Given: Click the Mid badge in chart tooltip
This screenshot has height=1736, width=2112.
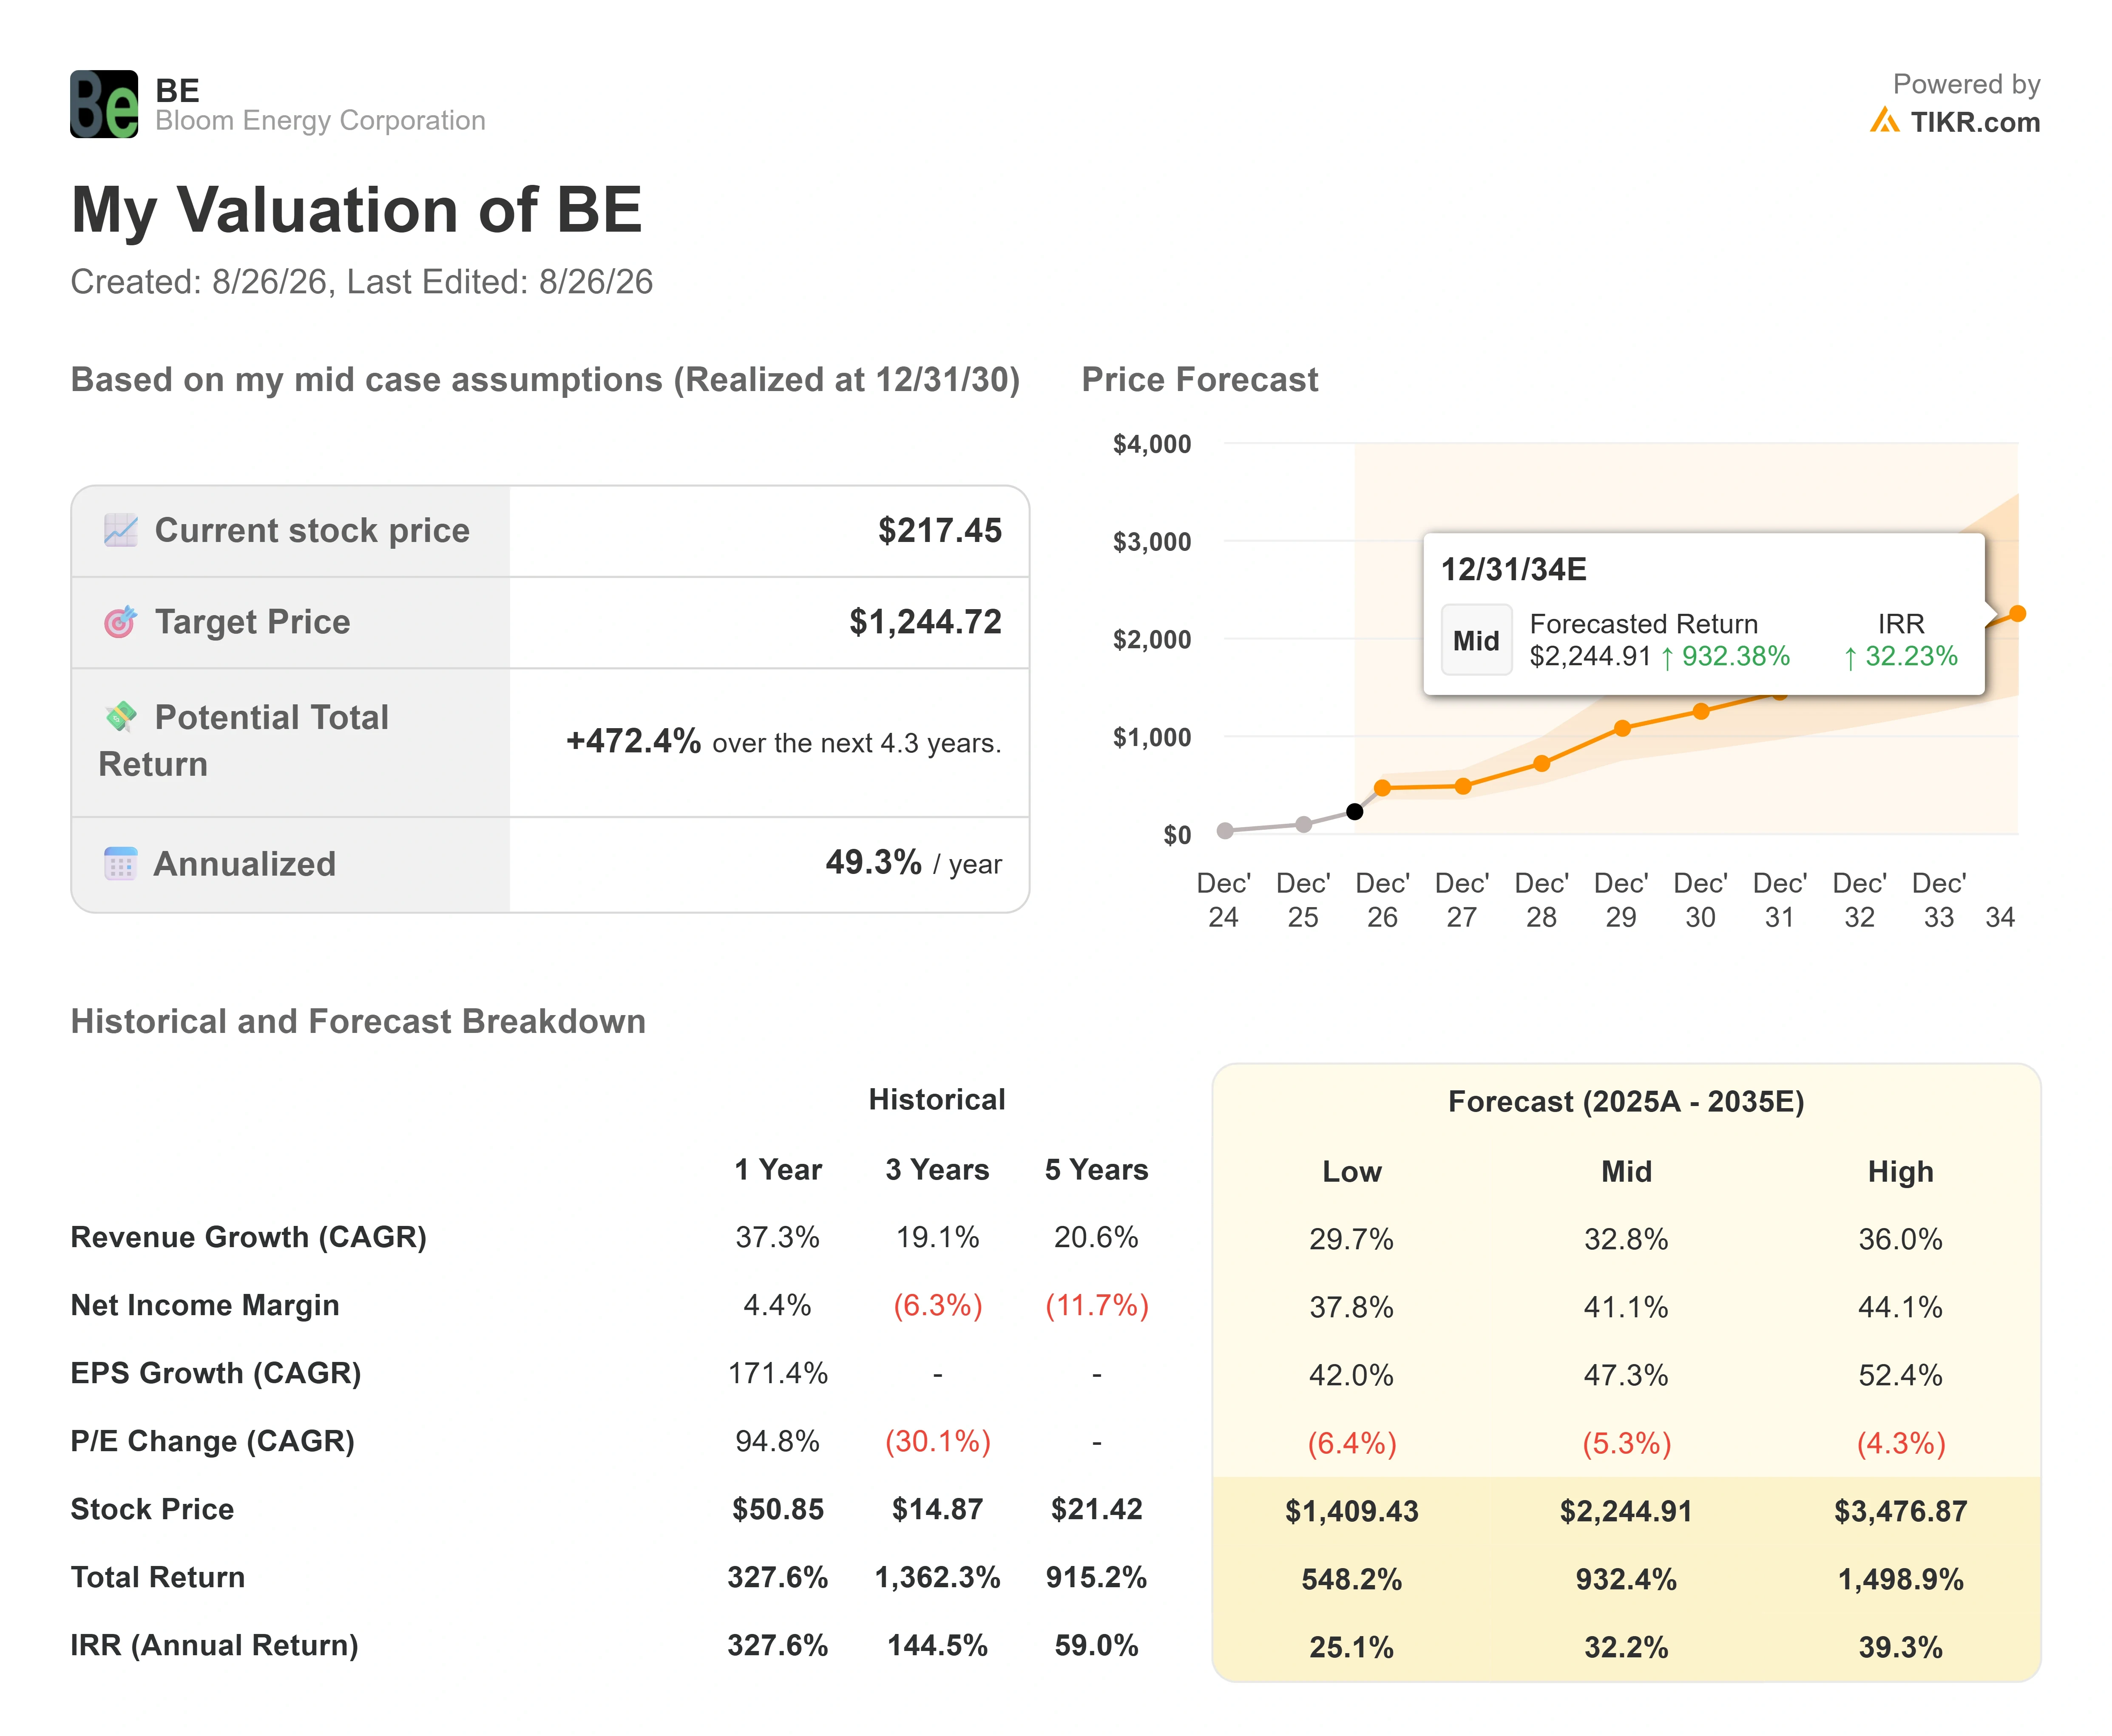Looking at the screenshot, I should coord(1476,640).
